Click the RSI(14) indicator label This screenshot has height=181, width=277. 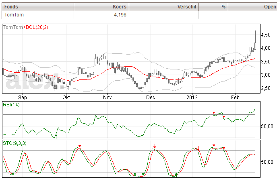tap(11, 105)
